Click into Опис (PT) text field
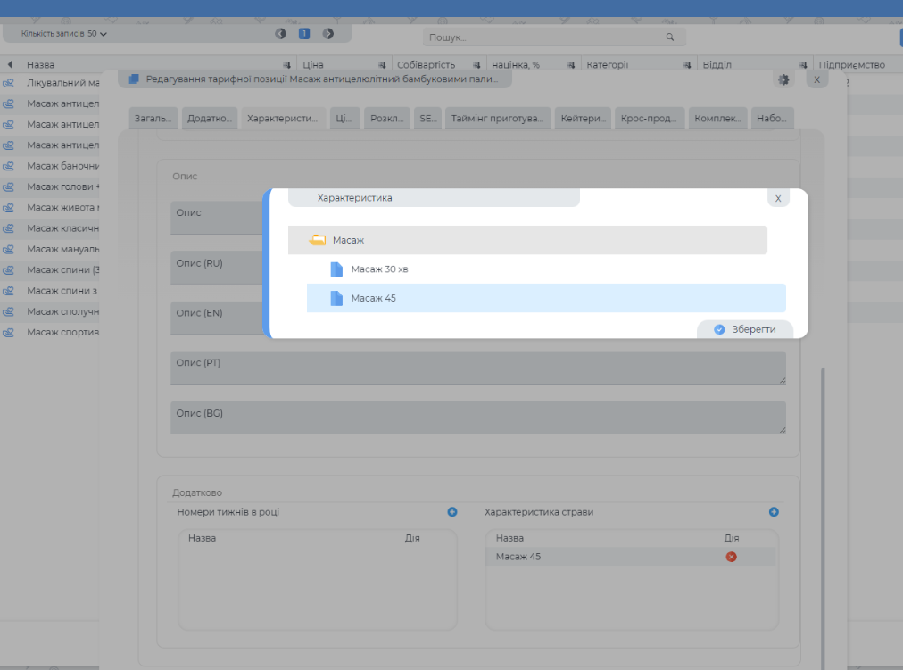This screenshot has width=903, height=670. tap(477, 368)
